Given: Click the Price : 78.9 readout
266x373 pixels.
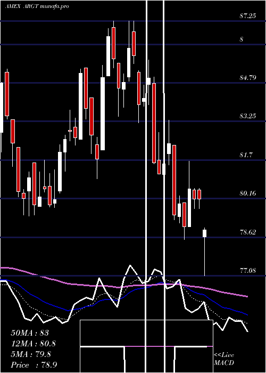Looking at the screenshot, I should coord(34,365).
